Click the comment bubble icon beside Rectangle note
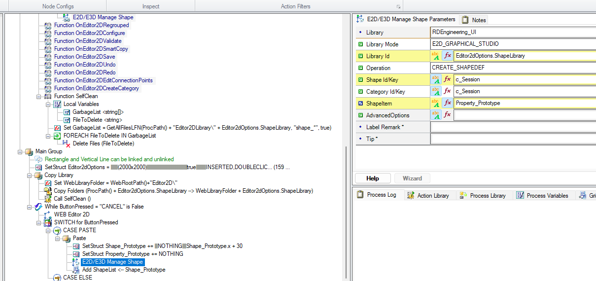 (38, 159)
